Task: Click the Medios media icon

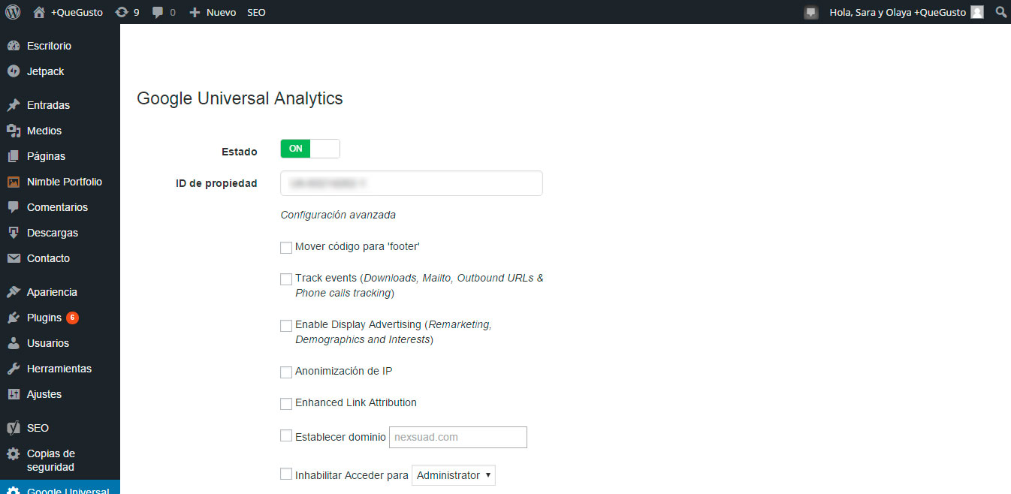Action: point(14,131)
